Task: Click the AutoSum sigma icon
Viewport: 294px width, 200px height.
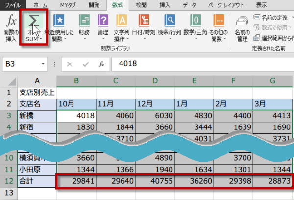Action: click(x=34, y=22)
